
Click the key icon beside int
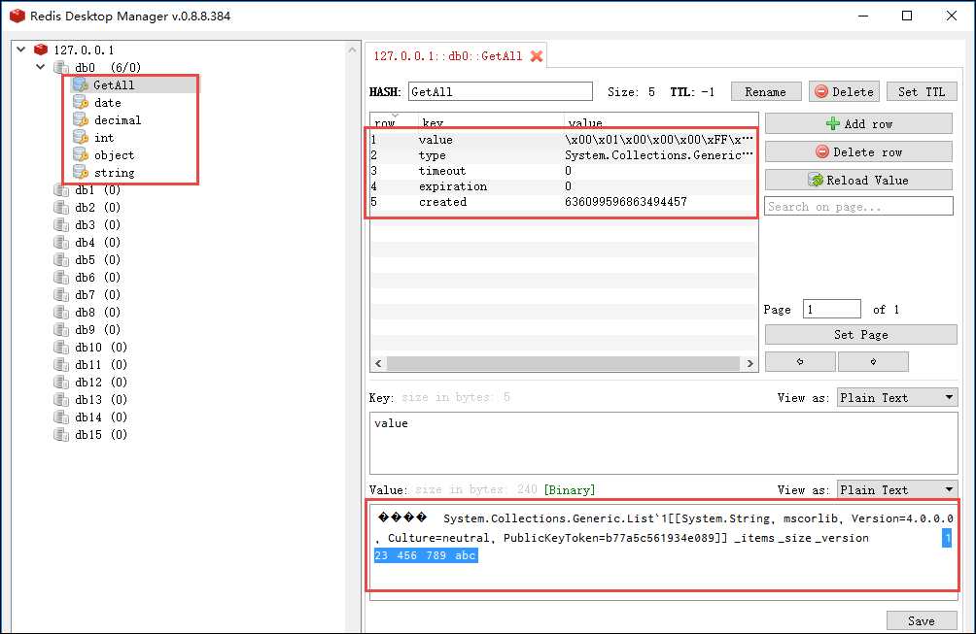pyautogui.click(x=81, y=137)
